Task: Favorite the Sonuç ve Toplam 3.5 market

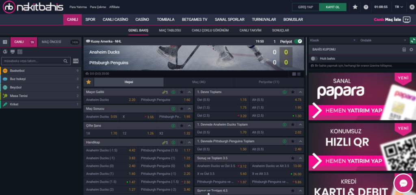Action: click(292, 158)
